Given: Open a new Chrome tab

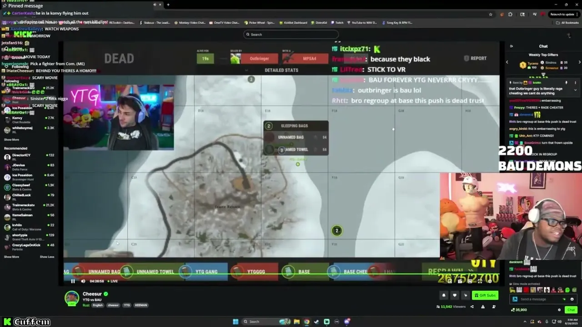Looking at the screenshot, I should (x=168, y=5).
